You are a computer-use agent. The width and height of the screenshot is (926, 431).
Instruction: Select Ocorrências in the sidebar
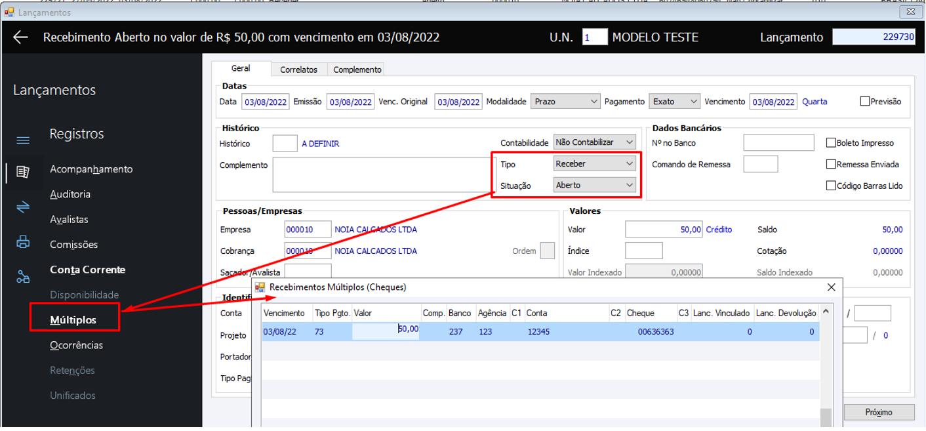tap(76, 345)
